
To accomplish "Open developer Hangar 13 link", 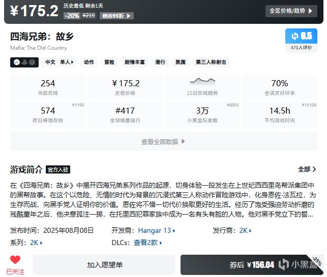I will click(x=157, y=231).
